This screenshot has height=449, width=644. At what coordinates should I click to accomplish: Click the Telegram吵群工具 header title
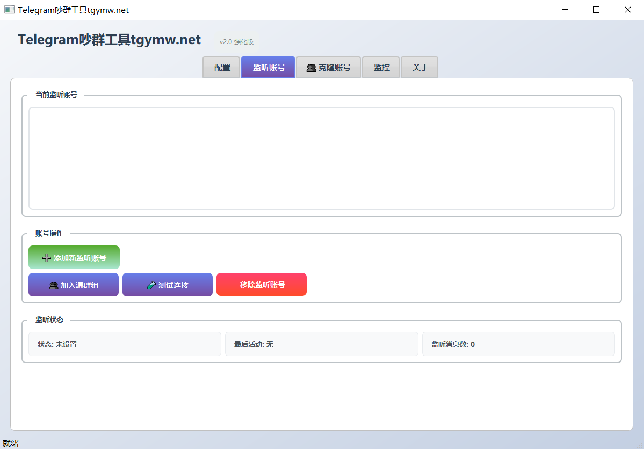point(109,40)
